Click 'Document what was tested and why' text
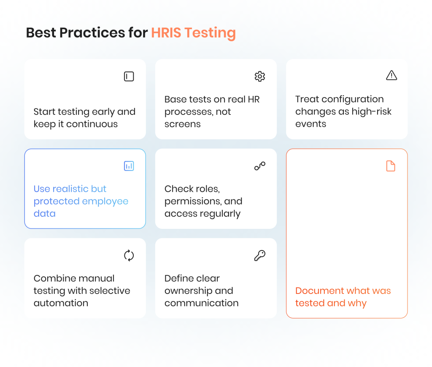This screenshot has width=432, height=367. pos(343,297)
